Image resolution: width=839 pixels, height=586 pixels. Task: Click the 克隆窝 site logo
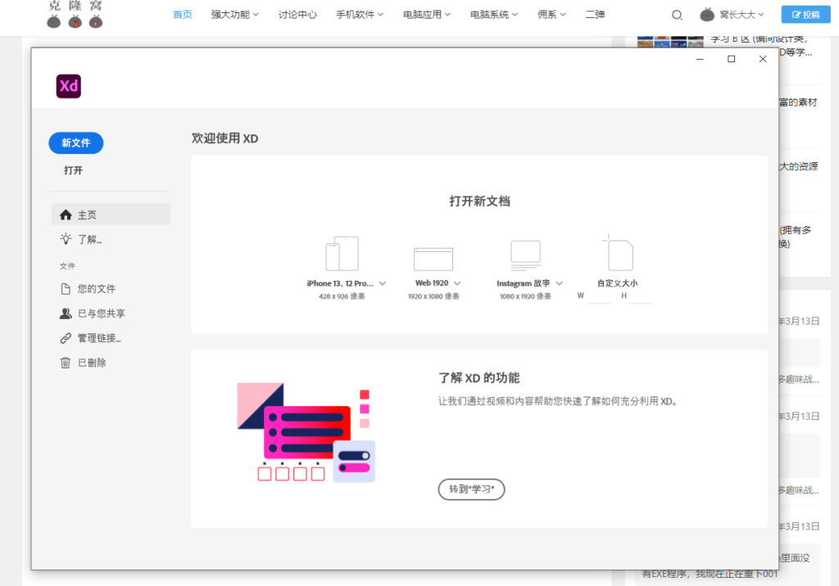pos(75,15)
